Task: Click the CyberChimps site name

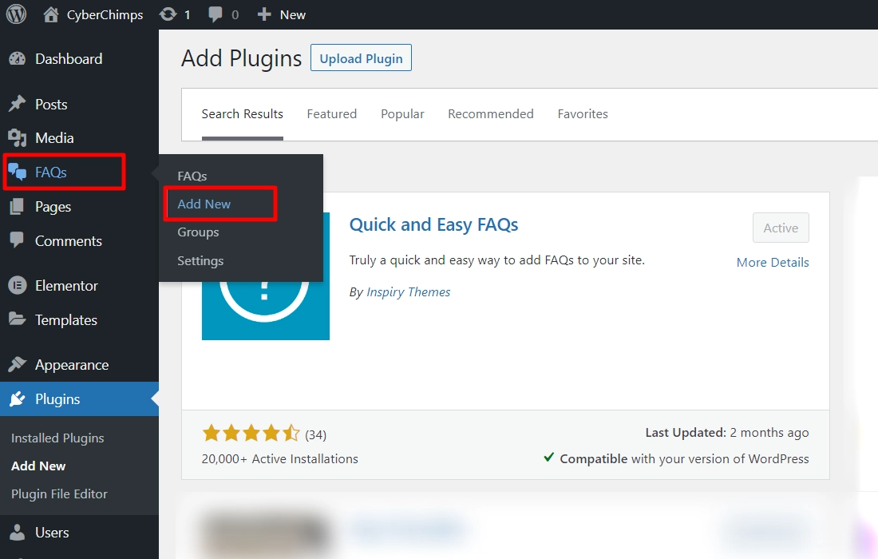Action: point(105,14)
